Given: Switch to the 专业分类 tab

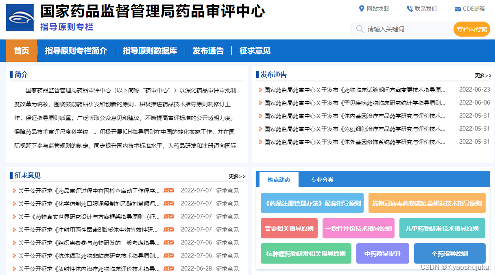Looking at the screenshot, I should tap(322, 180).
